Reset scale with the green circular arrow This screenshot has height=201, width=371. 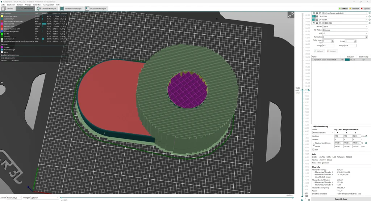[366, 143]
